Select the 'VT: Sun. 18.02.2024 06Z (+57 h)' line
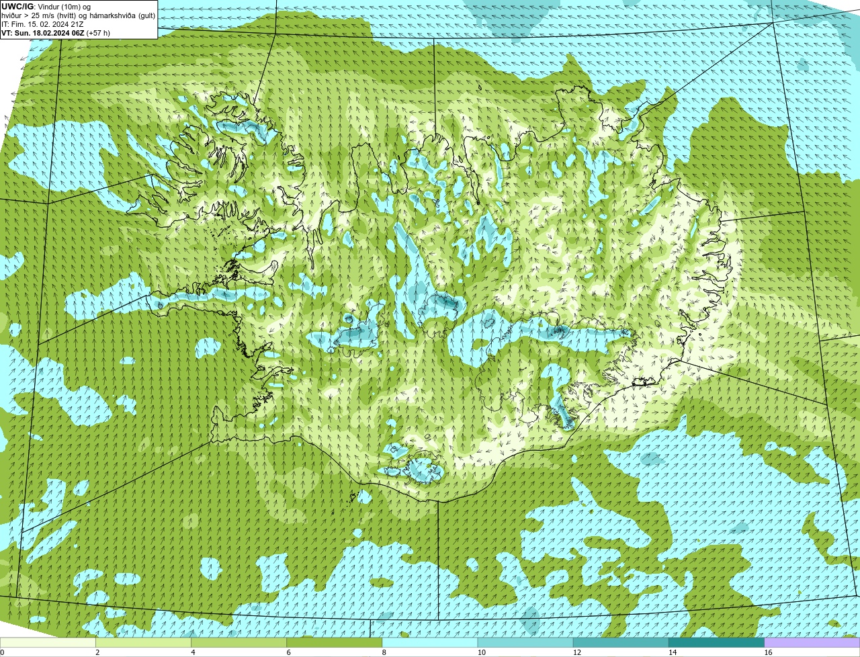The image size is (860, 657). 56,32
